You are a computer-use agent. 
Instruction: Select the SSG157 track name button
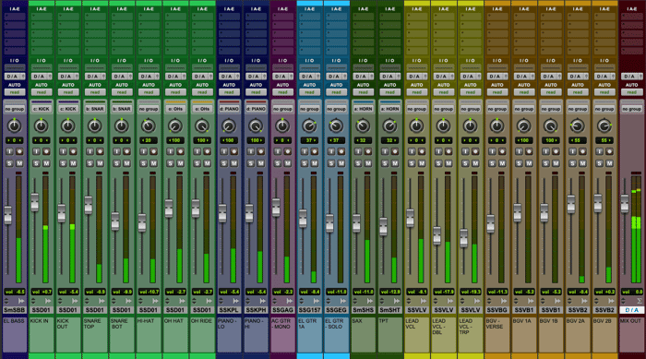click(309, 310)
